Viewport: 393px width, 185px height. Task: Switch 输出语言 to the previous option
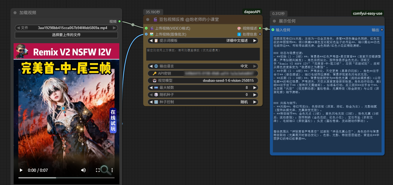click(x=151, y=66)
